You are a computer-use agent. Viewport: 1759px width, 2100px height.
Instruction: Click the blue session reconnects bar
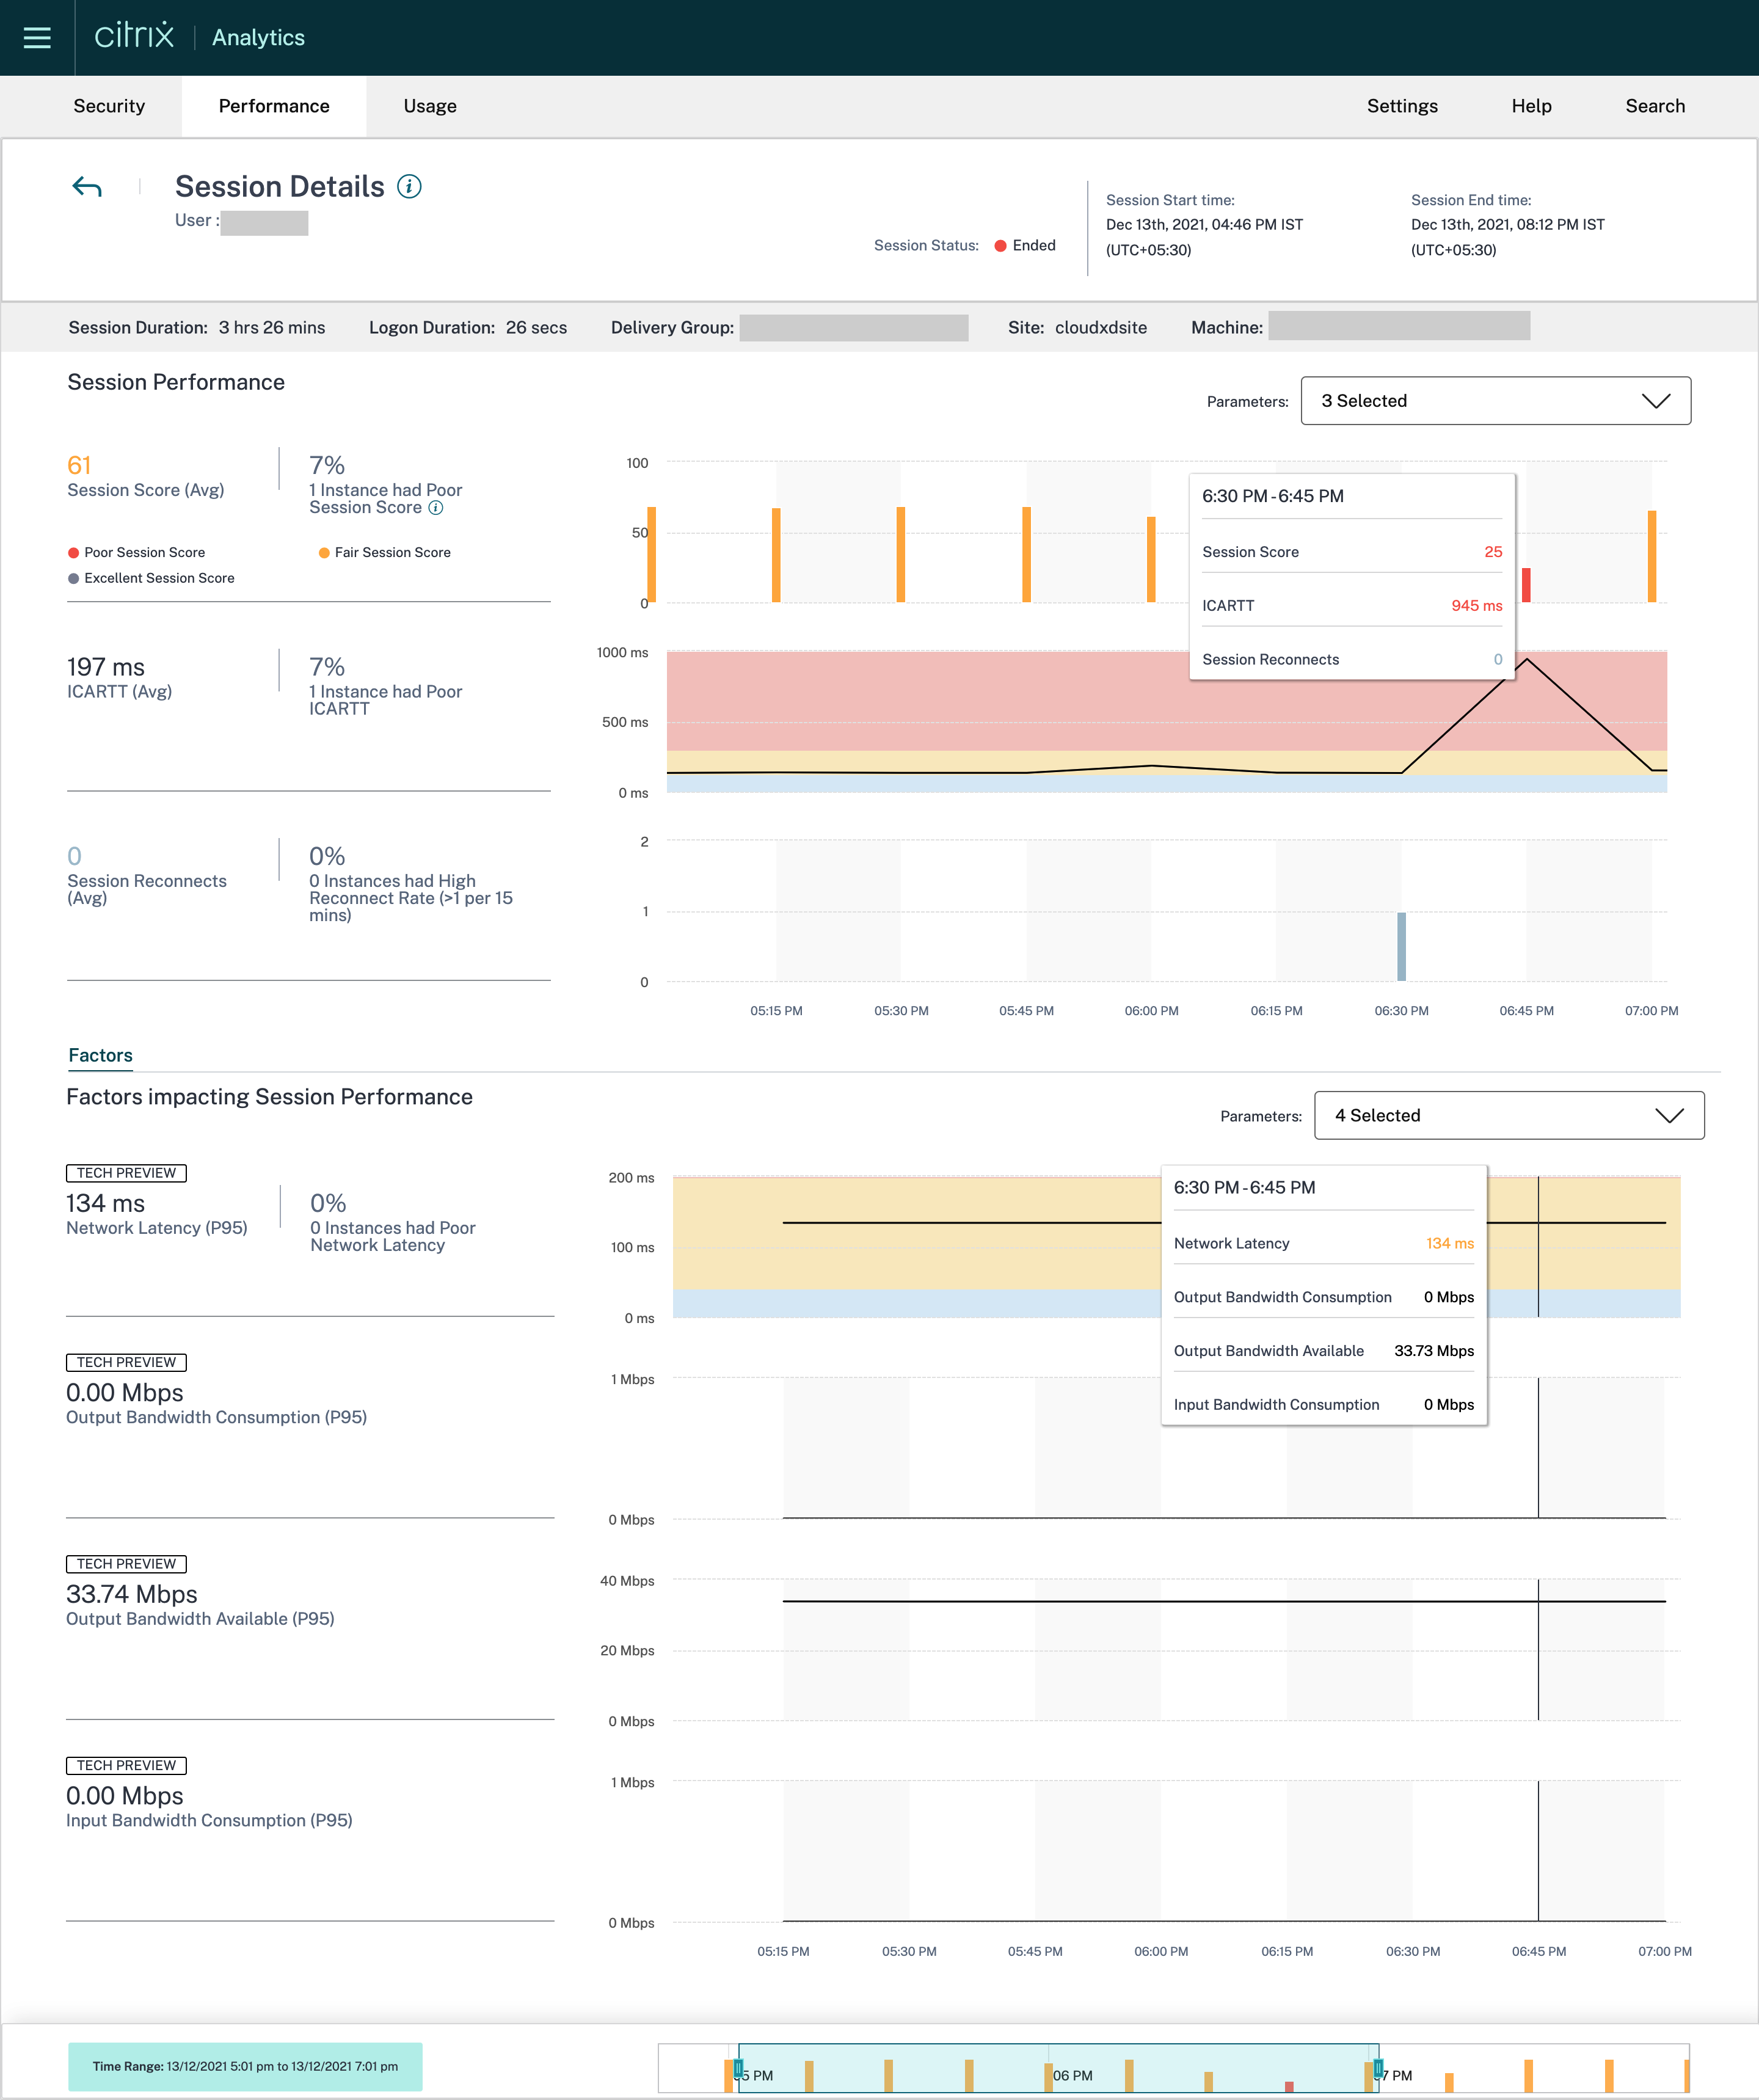[1401, 946]
